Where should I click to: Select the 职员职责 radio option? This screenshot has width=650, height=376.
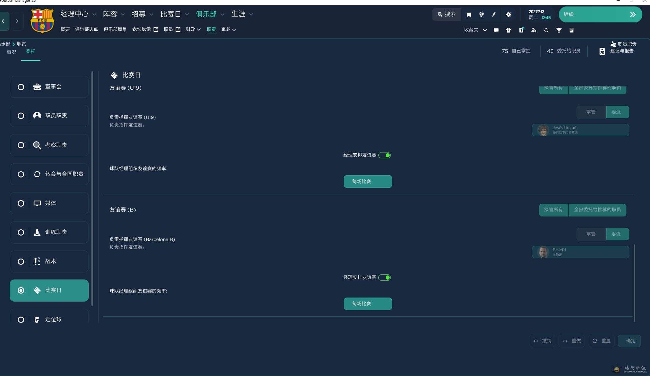pyautogui.click(x=21, y=116)
